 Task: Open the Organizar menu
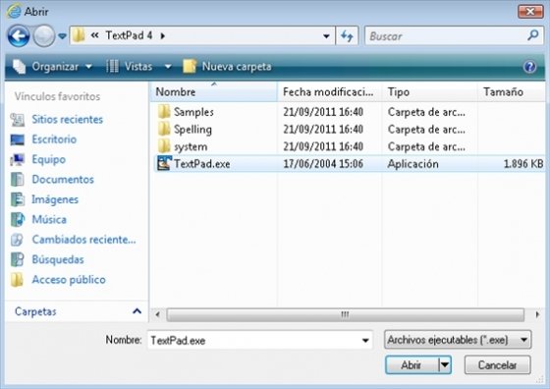tap(53, 66)
